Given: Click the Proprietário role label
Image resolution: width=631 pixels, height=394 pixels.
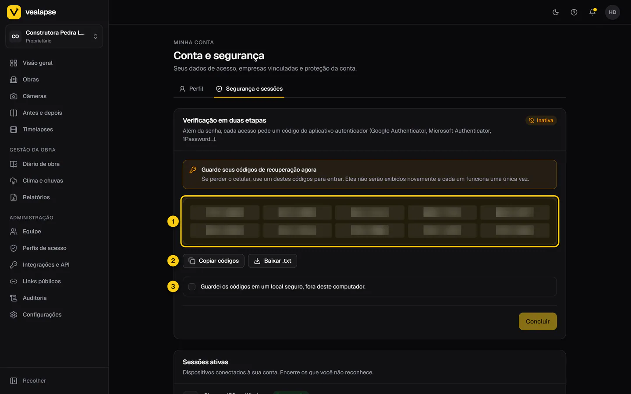Looking at the screenshot, I should 39,41.
